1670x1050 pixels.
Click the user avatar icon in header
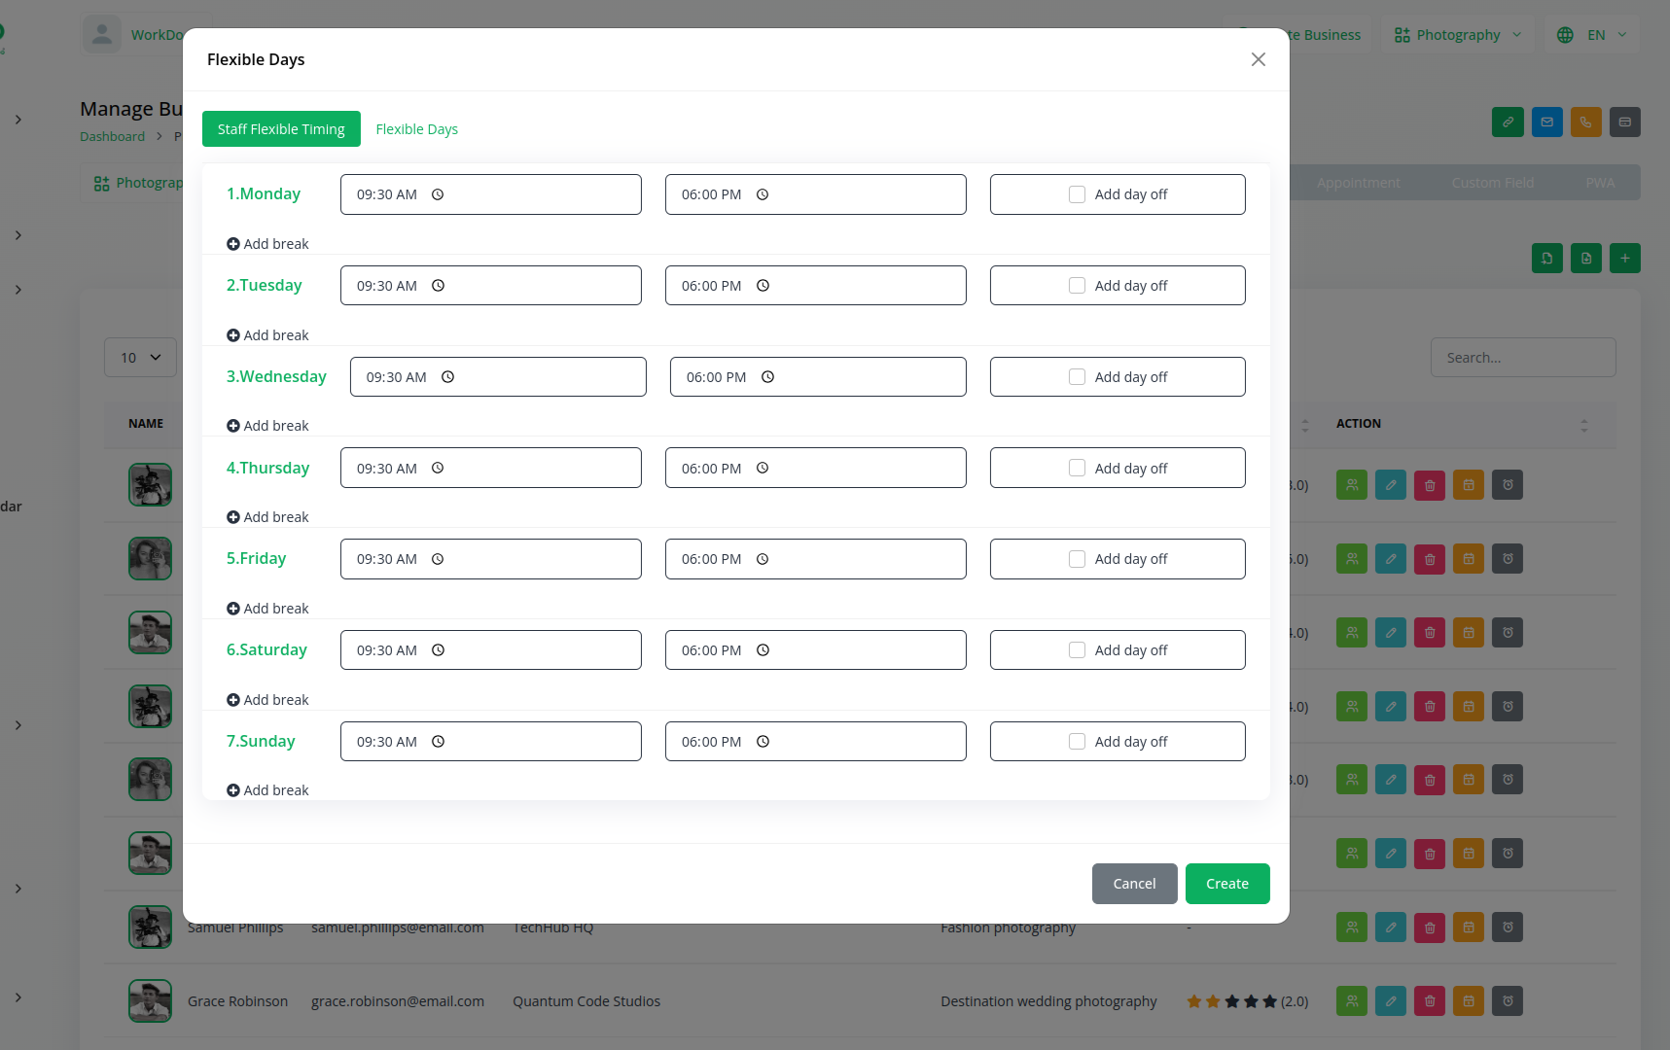101,35
